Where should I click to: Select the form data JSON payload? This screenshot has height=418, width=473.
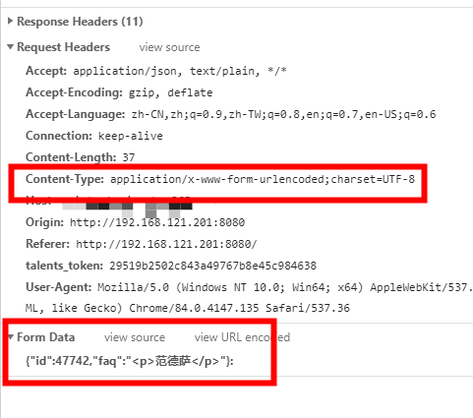[x=130, y=361]
